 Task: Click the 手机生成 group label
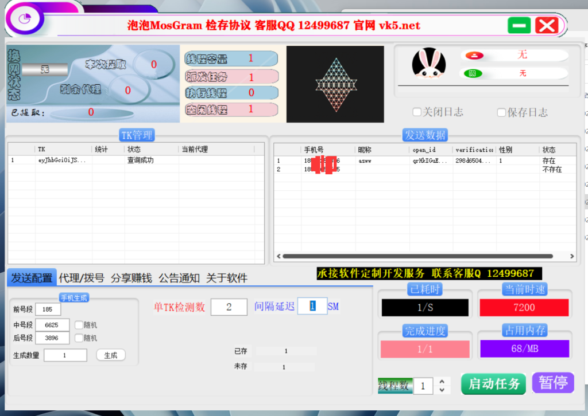click(x=74, y=298)
